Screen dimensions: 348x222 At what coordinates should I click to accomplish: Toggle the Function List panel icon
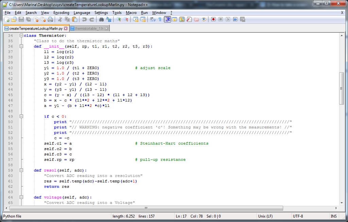189,19
